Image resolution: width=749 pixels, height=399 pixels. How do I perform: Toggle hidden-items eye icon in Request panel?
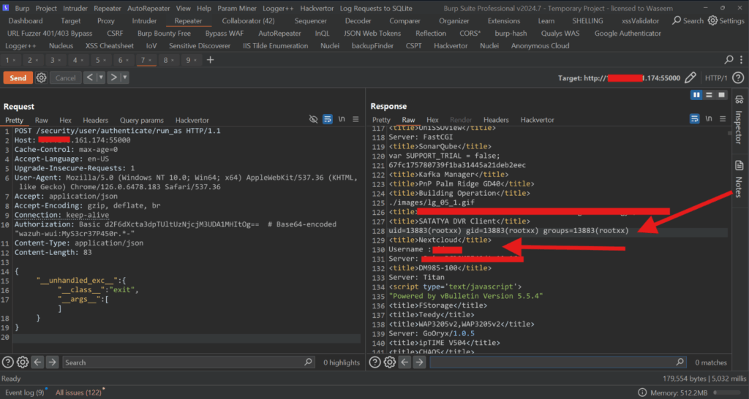[x=313, y=119]
